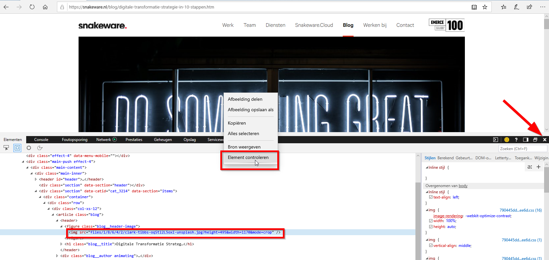Open the Team navigation link
This screenshot has height=260, width=549.
click(249, 25)
